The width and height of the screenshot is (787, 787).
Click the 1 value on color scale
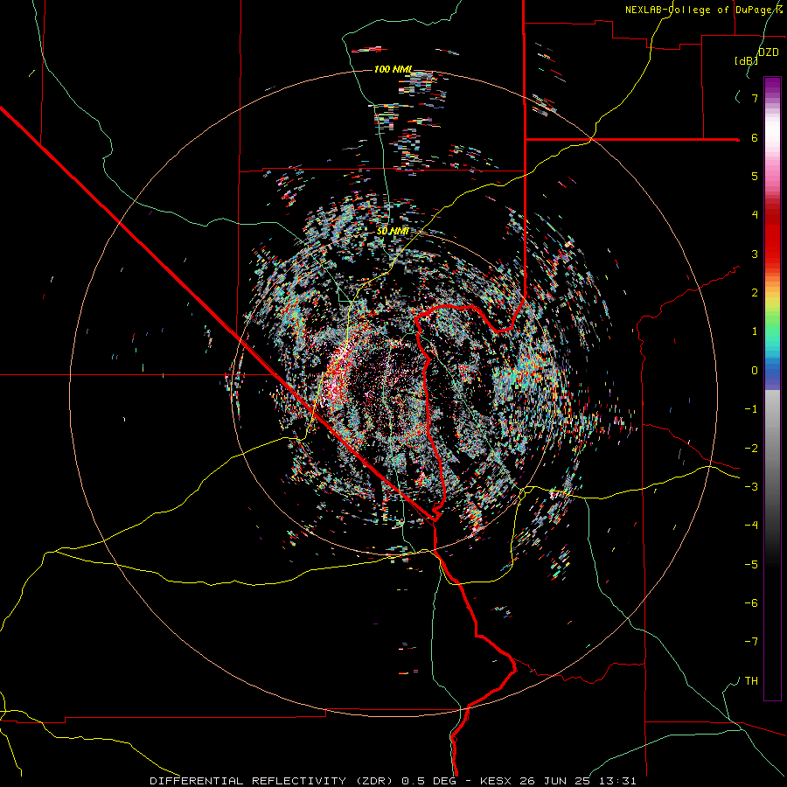tap(755, 331)
